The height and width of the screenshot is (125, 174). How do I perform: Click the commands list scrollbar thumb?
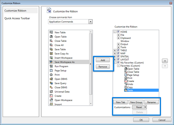91,64
